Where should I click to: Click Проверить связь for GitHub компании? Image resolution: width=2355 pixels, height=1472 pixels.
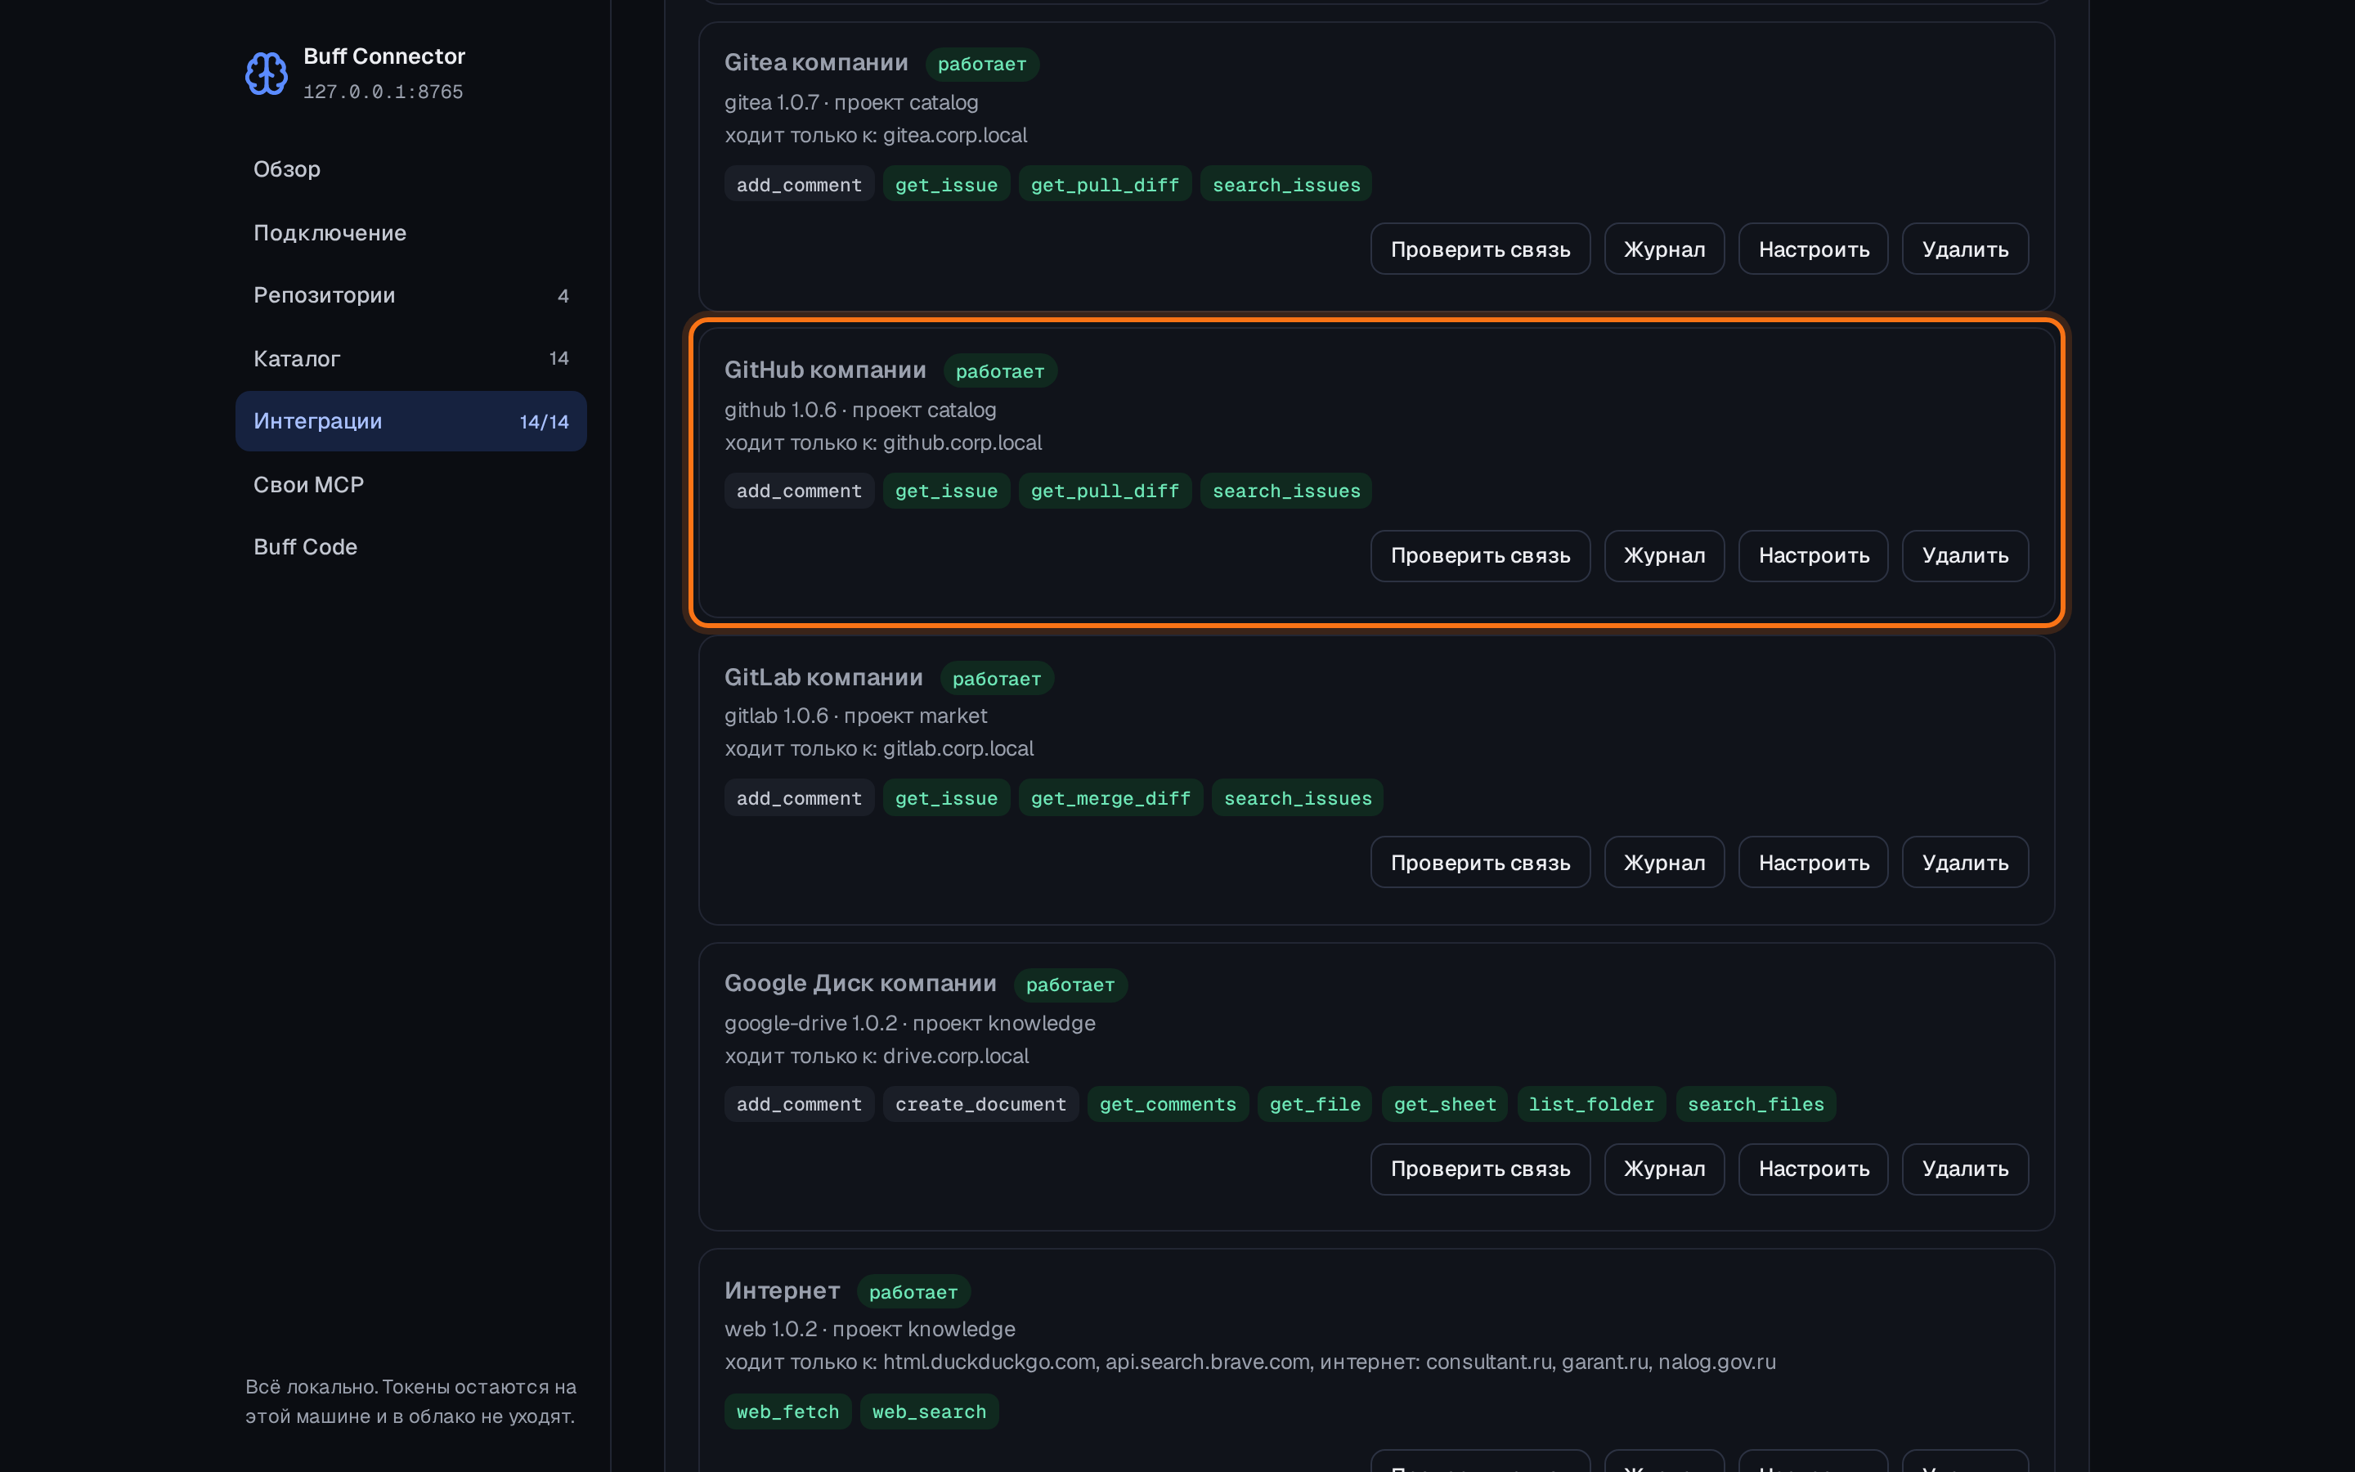pyautogui.click(x=1480, y=556)
